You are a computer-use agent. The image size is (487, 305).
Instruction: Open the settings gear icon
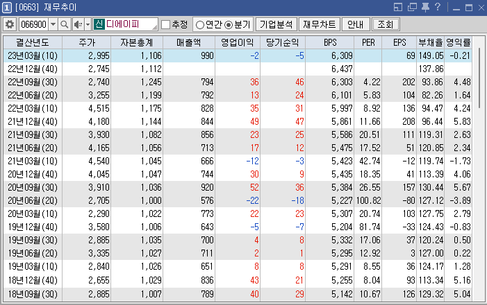click(10, 24)
